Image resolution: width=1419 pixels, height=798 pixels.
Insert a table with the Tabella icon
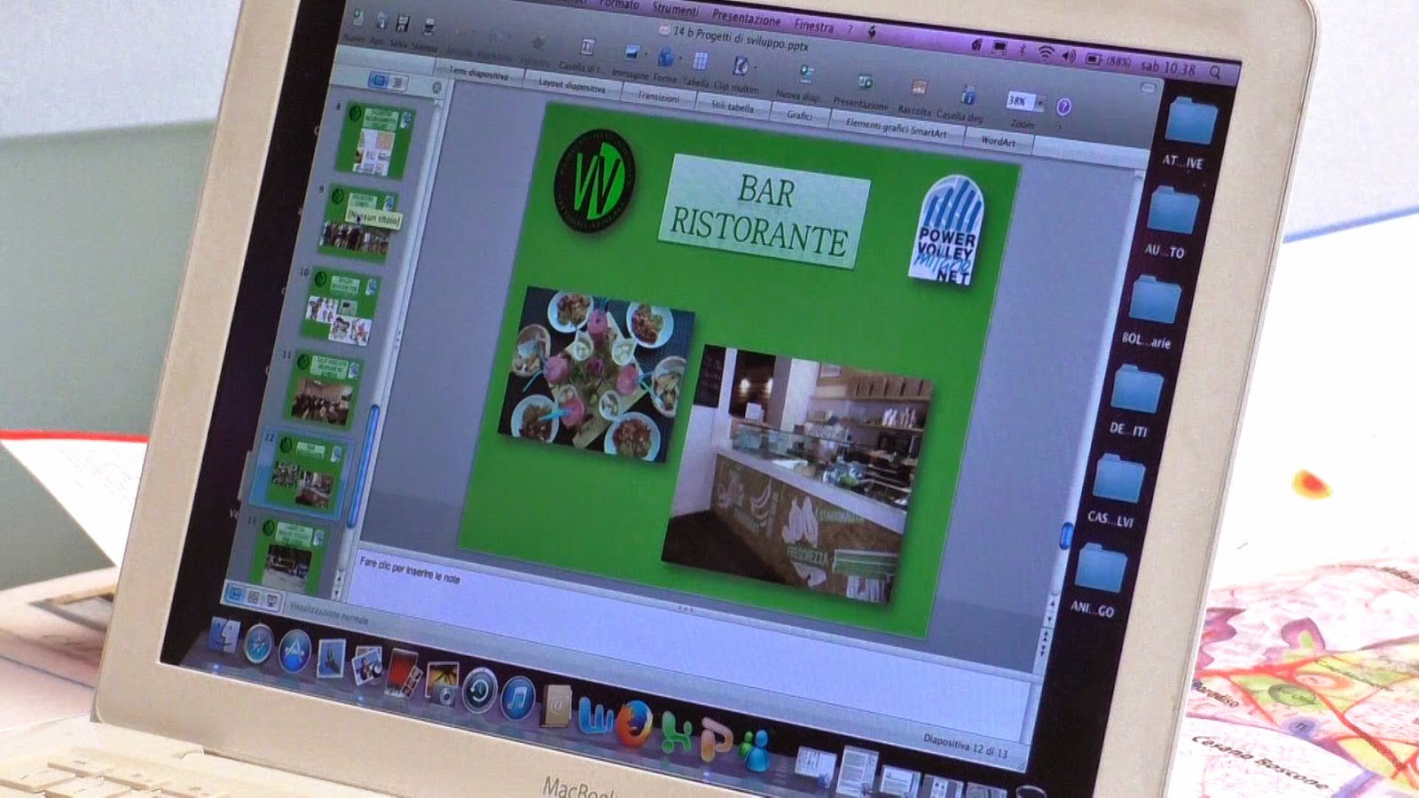tap(700, 61)
